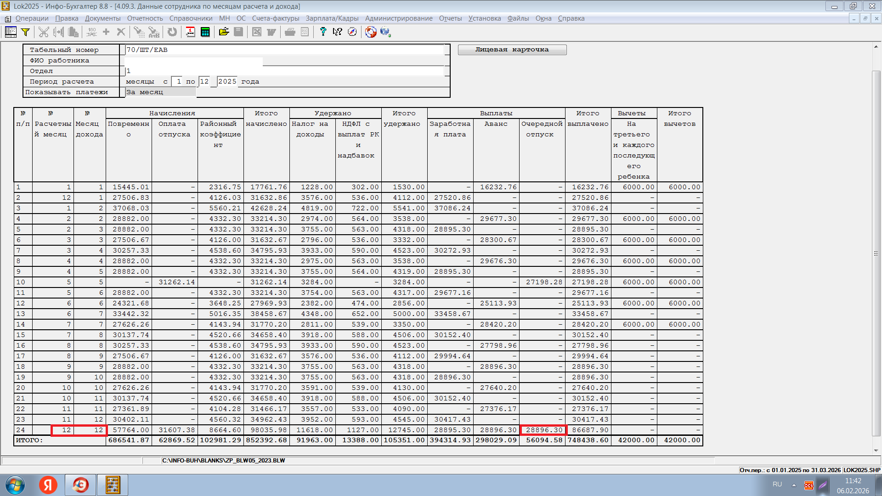
Task: Click the blue question mark help icon
Action: (x=322, y=32)
